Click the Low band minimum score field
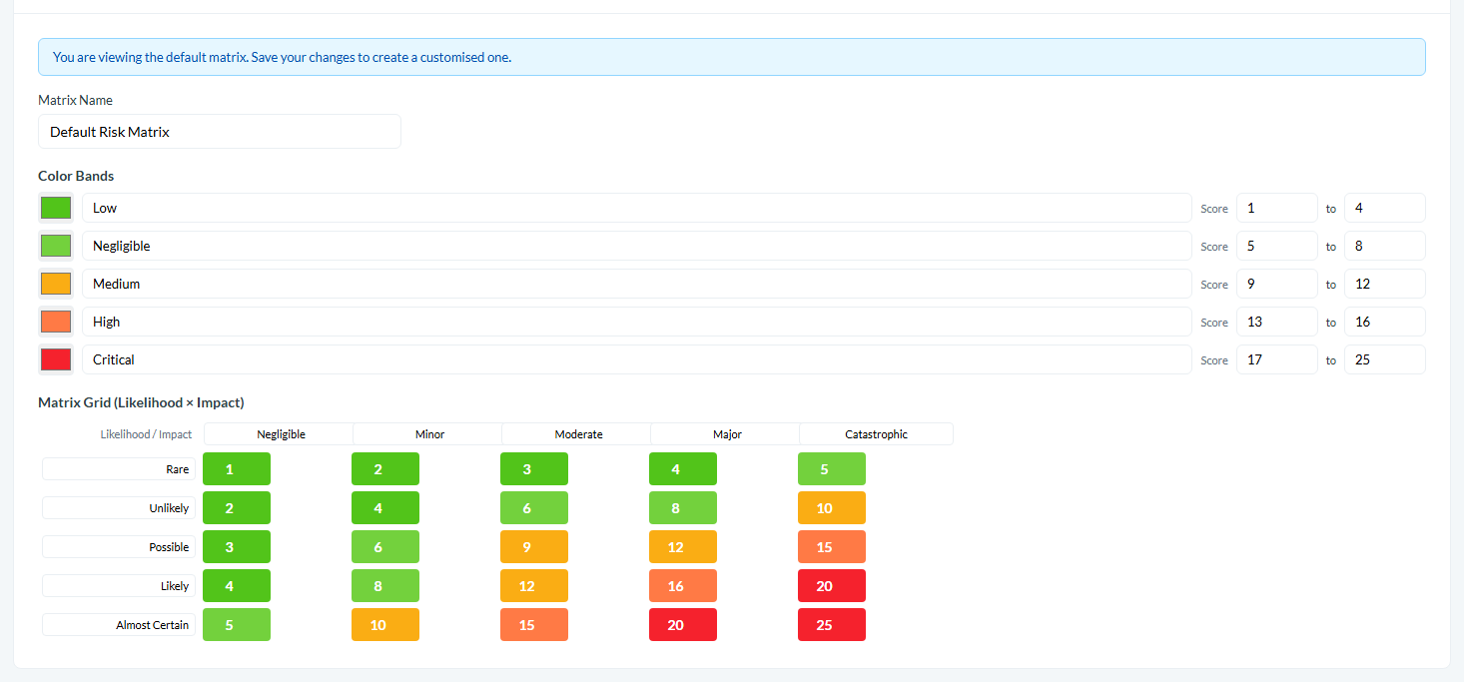Image resolution: width=1464 pixels, height=682 pixels. tap(1277, 208)
